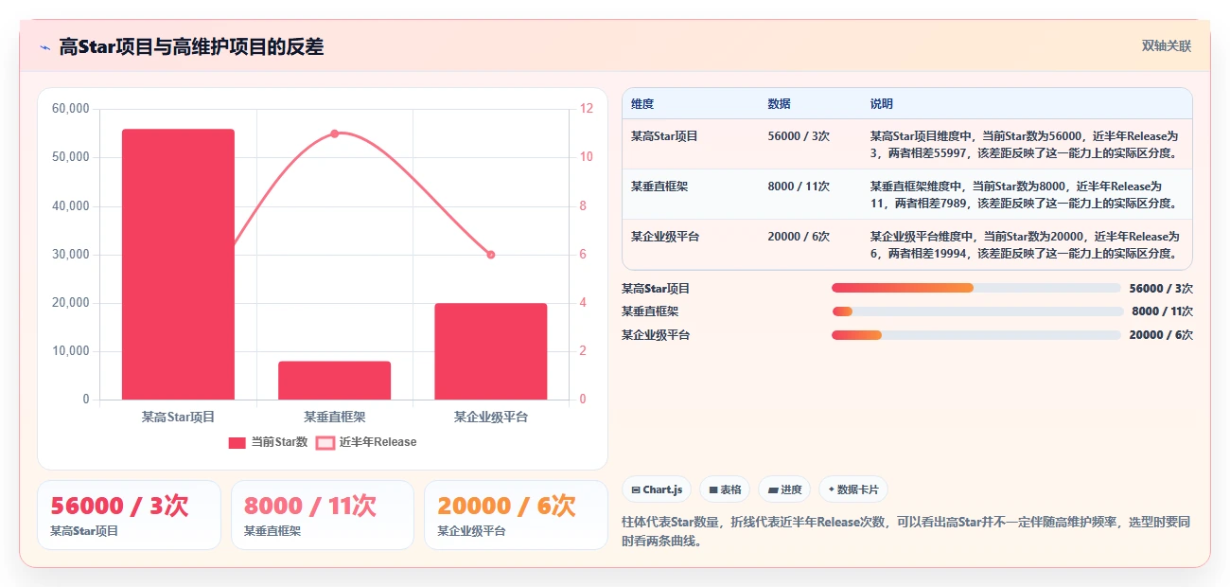The height and width of the screenshot is (587, 1230).
Task: Click the lightning icon beside the title
Action: pyautogui.click(x=44, y=46)
